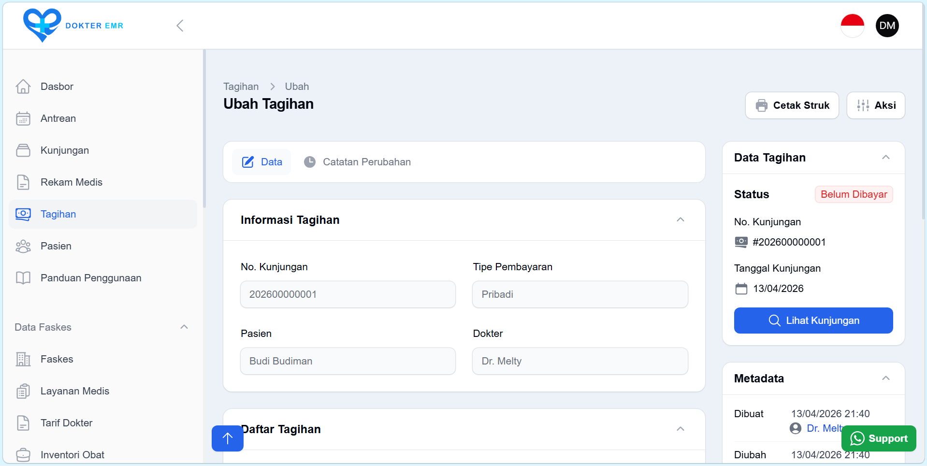Switch to the Catatan Perubahan tab

coord(357,162)
